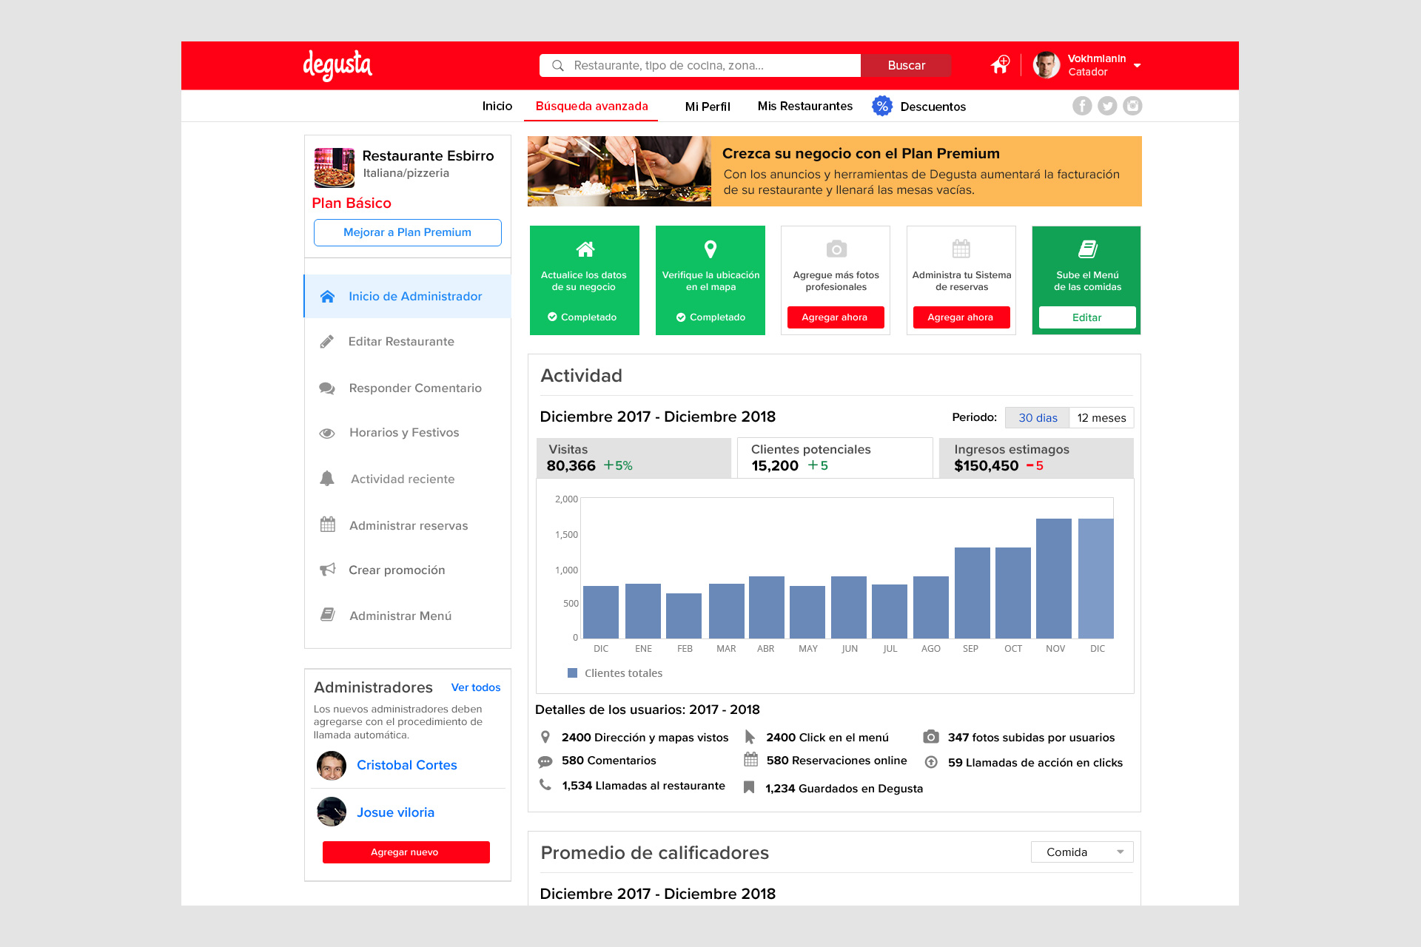Image resolution: width=1421 pixels, height=947 pixels.
Task: Open the Facebook social icon
Action: point(1082,106)
